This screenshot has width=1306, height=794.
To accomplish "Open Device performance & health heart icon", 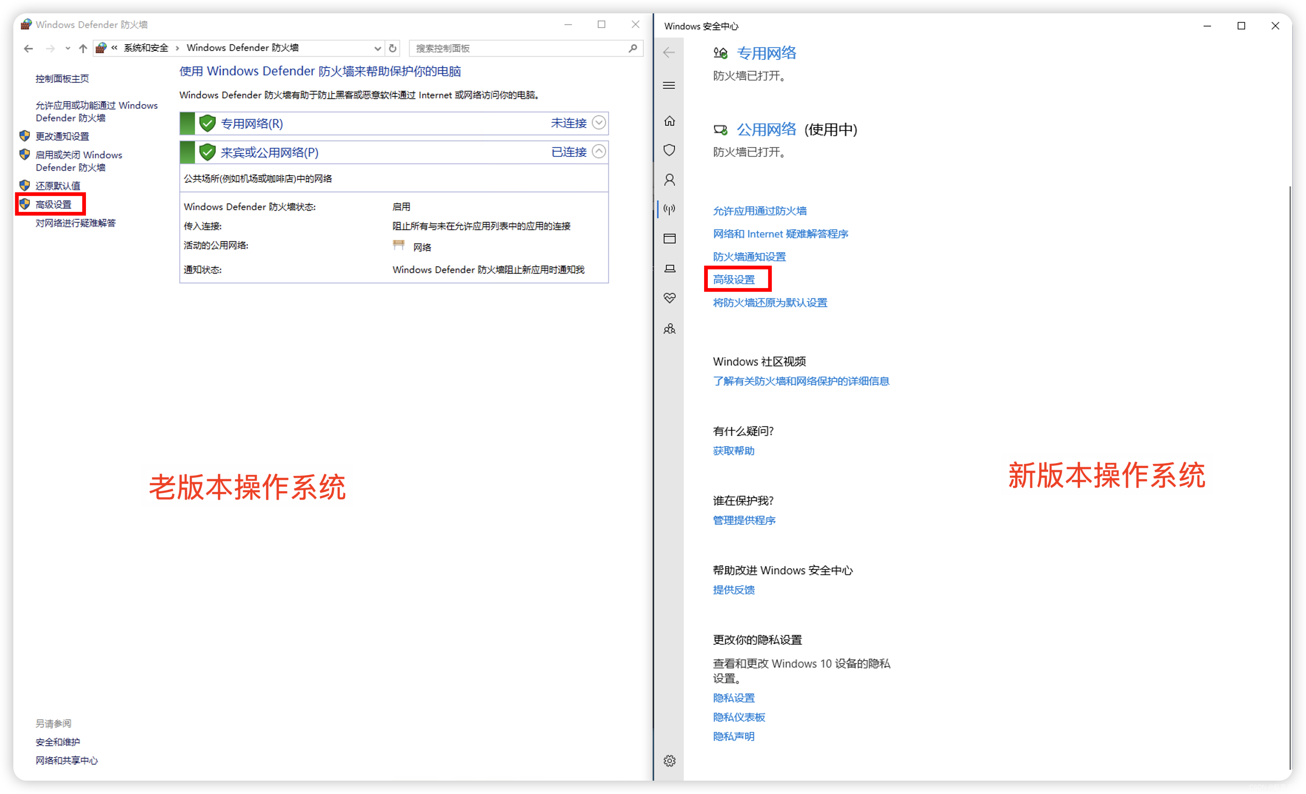I will point(669,298).
